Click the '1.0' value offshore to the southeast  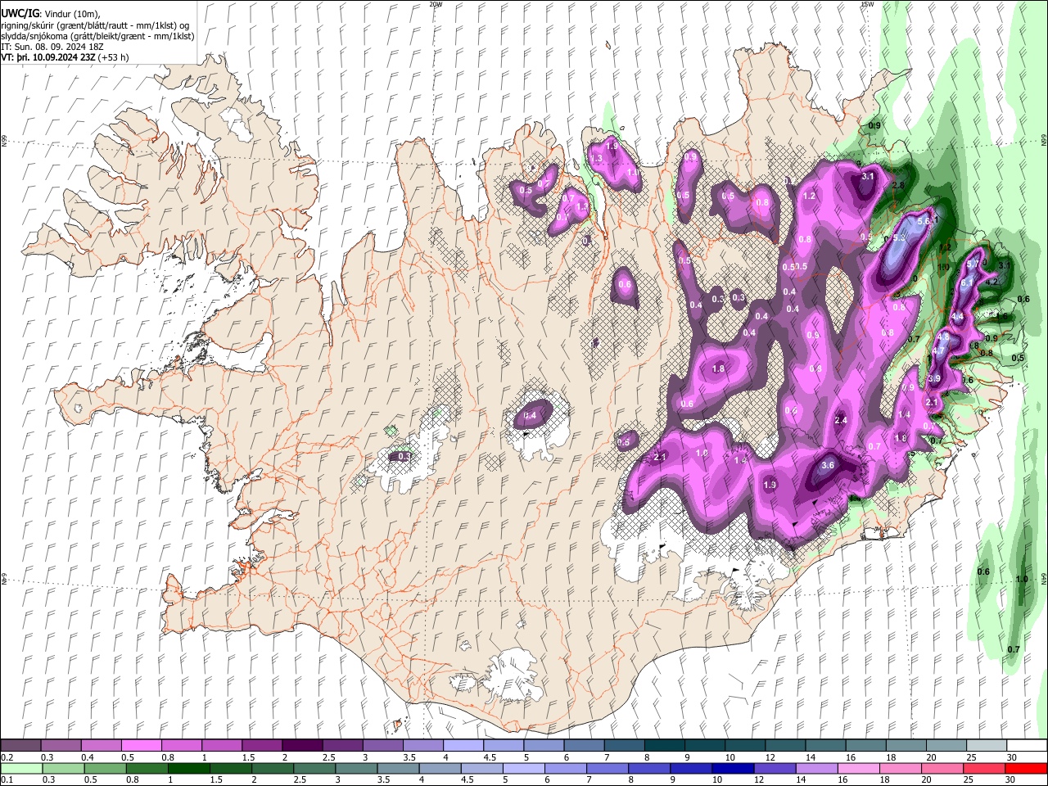tap(1022, 579)
